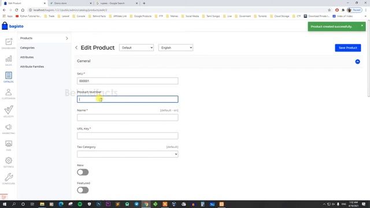370x208 pixels.
Task: Open the Google Products bookmark folder
Action: (140, 16)
